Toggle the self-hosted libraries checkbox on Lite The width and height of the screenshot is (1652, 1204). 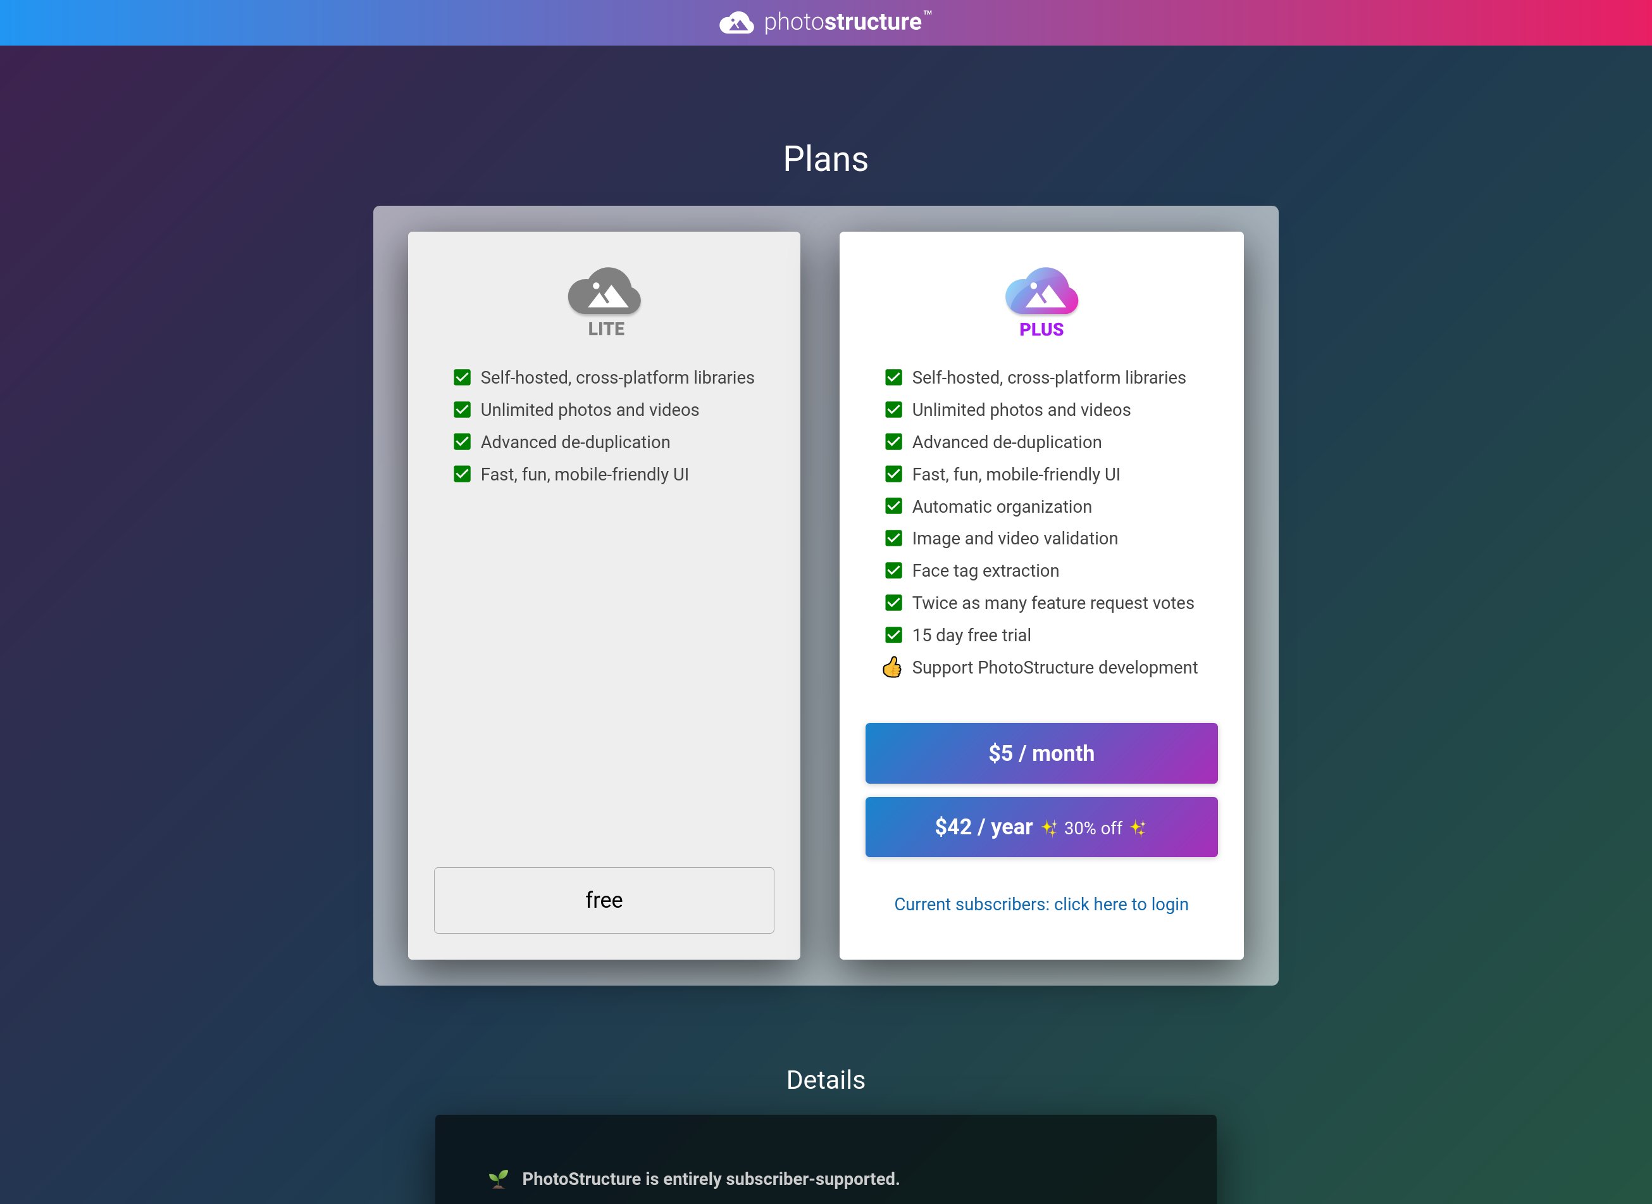[463, 377]
